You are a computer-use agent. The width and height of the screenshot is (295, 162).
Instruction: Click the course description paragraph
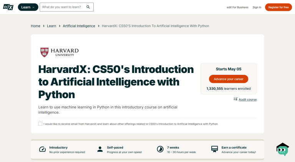(x=108, y=110)
